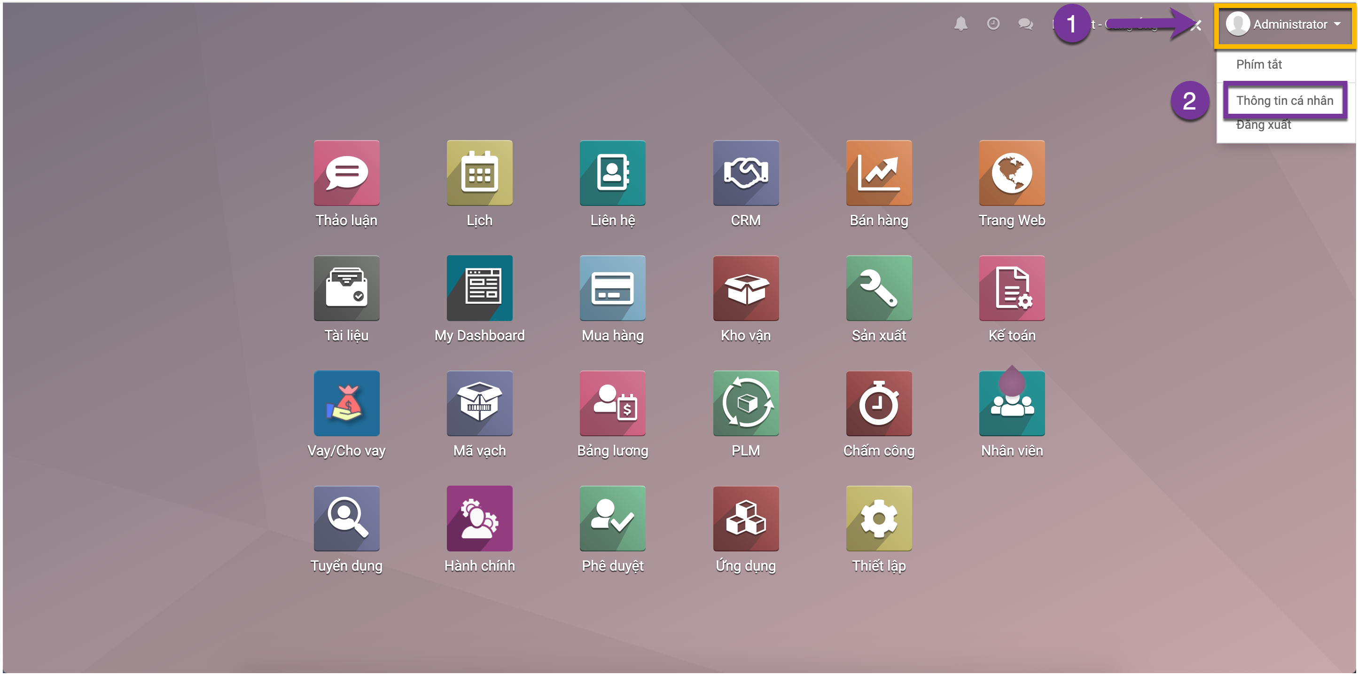The image size is (1358, 676).
Task: Open the Bán hàng sales app
Action: click(879, 173)
